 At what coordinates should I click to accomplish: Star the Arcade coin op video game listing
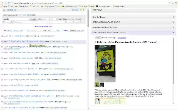[2, 90]
